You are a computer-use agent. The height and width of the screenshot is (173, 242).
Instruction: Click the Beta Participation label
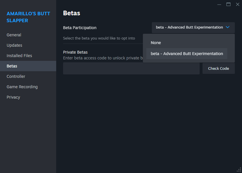coord(80,28)
